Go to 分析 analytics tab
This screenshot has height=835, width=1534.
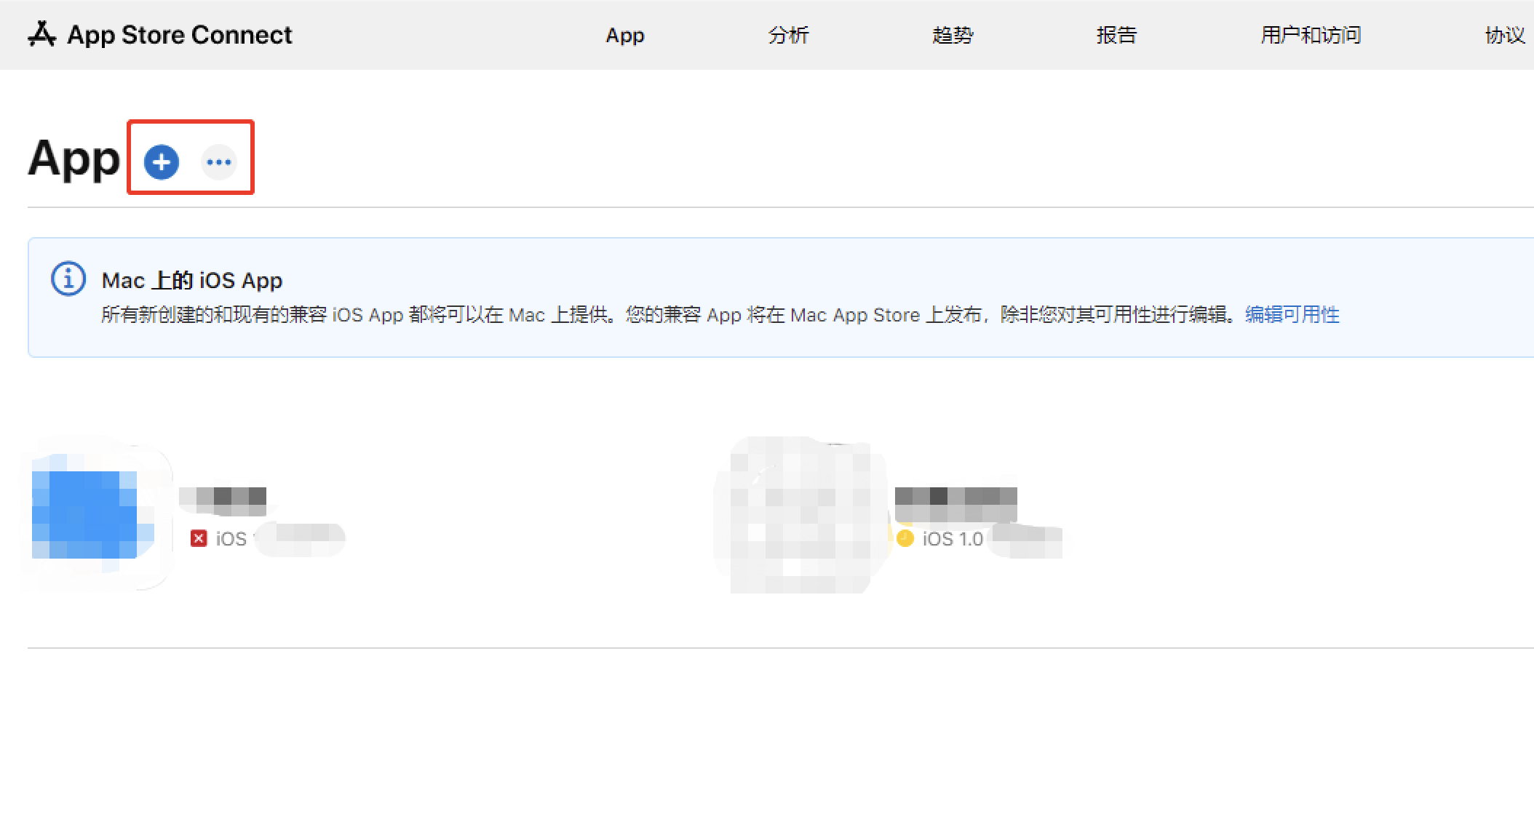pyautogui.click(x=789, y=35)
